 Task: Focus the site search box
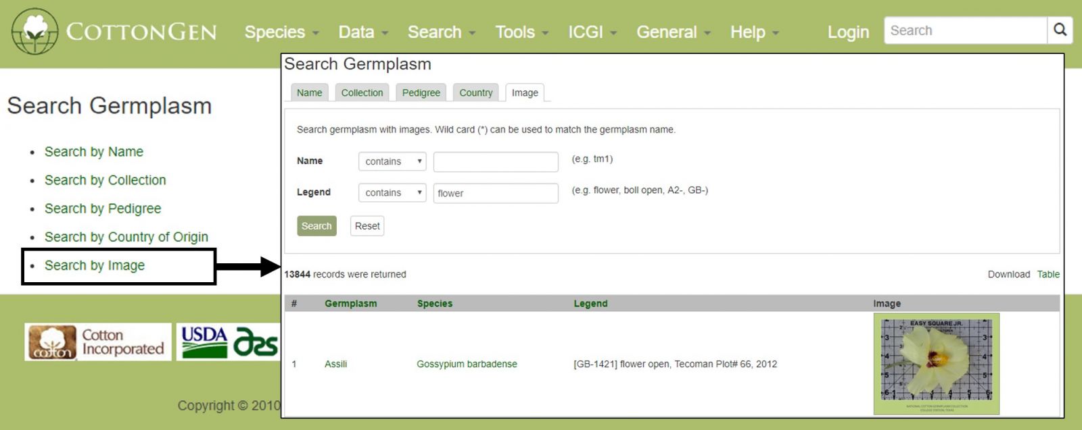966,30
